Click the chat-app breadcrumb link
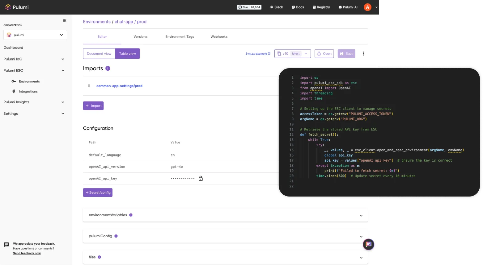This screenshot has width=483, height=265. (x=124, y=22)
